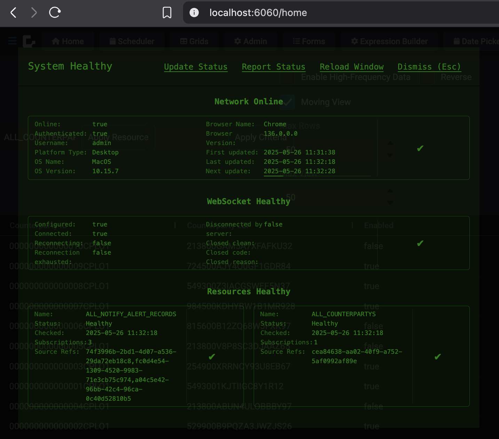Click resource name ALL_COUNTERPARTYS
Image resolution: width=499 pixels, height=439 pixels.
coord(344,314)
